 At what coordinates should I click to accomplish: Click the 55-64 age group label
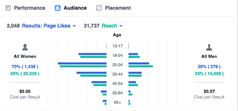118,93
